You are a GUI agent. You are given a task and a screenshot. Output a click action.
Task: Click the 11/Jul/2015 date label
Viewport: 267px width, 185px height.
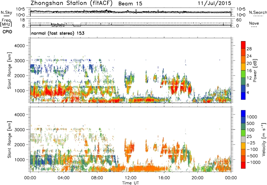(214, 3)
